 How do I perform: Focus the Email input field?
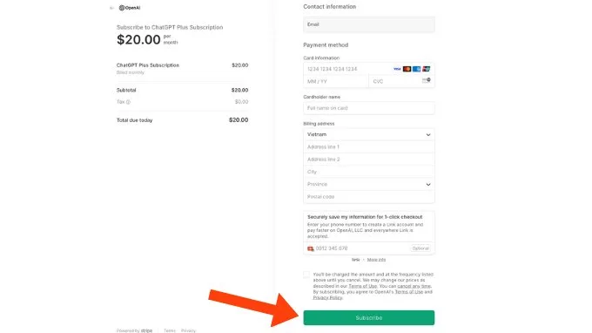(369, 24)
